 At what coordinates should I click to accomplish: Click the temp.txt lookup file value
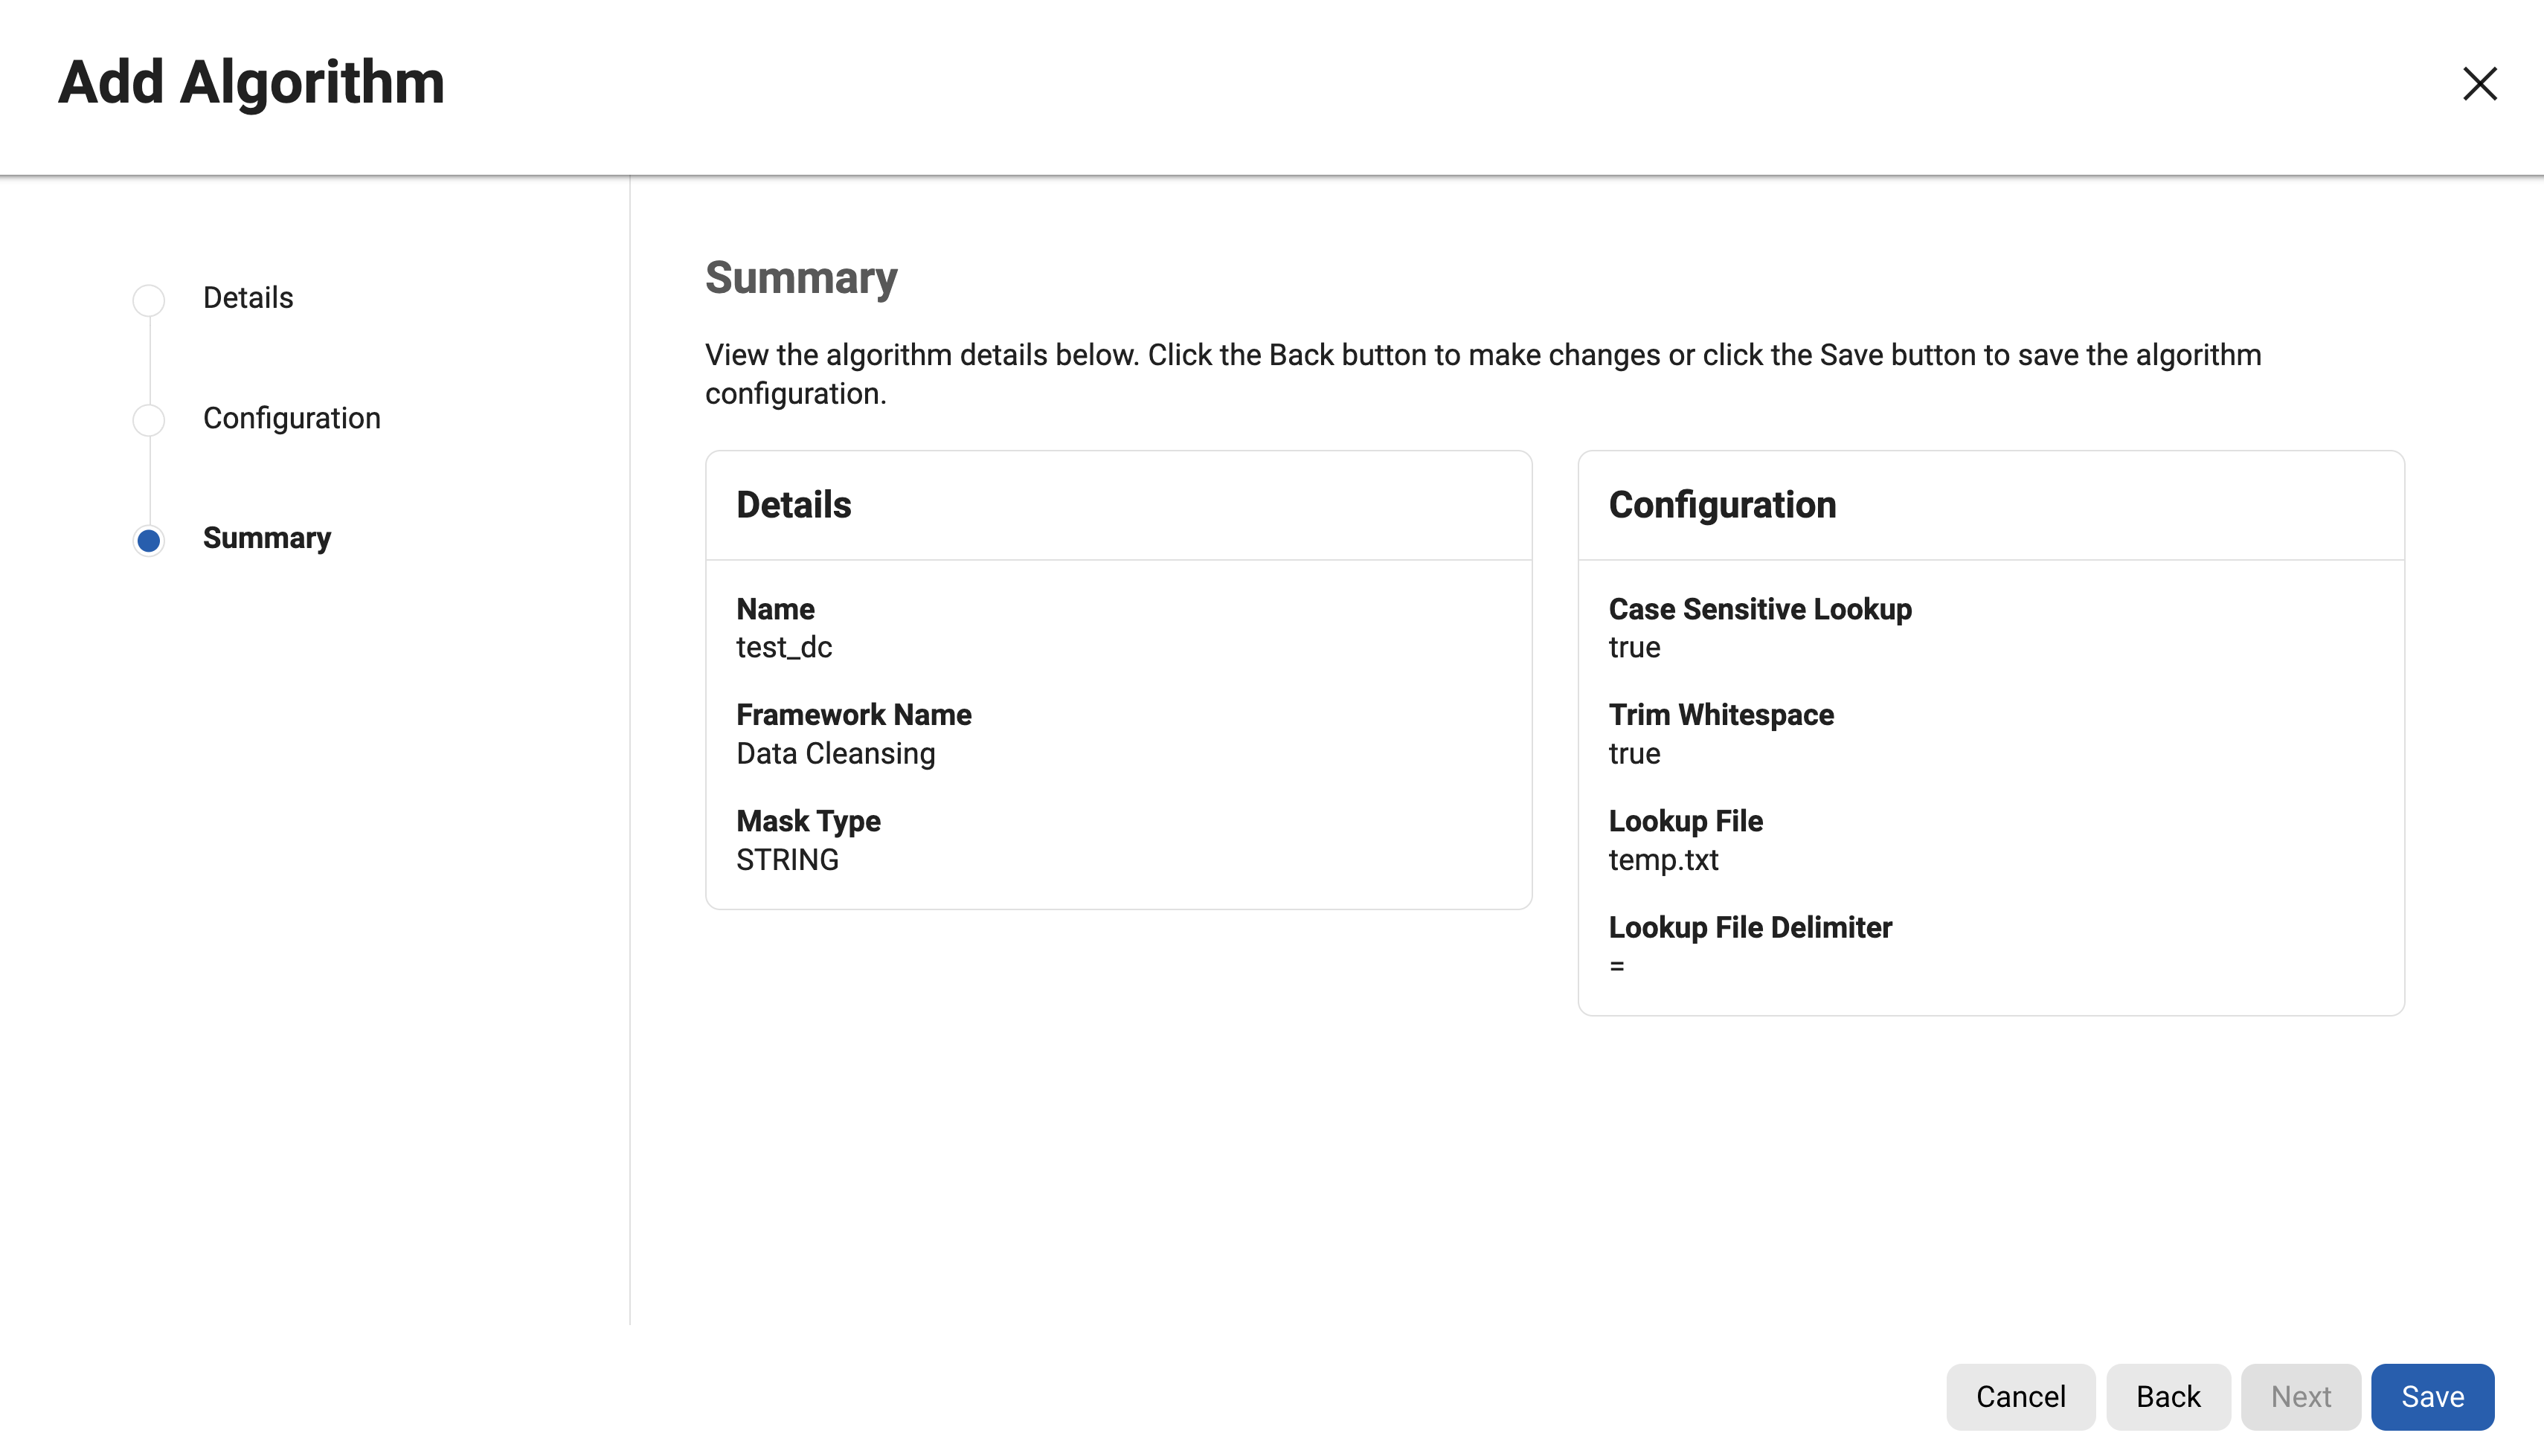point(1663,859)
